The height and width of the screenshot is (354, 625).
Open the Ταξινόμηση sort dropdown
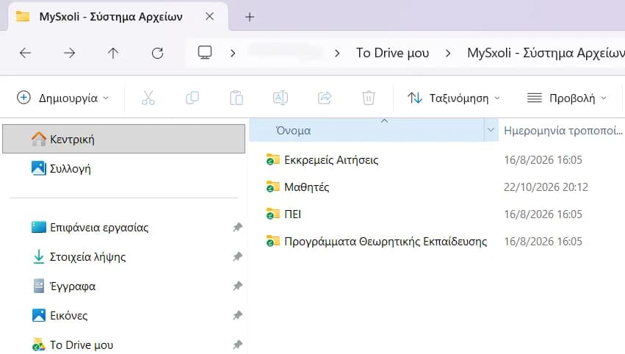pyautogui.click(x=454, y=98)
